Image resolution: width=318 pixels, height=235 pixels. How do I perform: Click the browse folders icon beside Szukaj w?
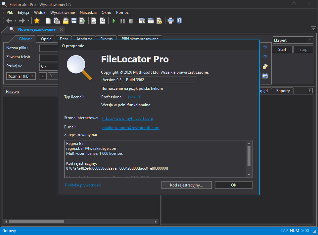coord(265,66)
